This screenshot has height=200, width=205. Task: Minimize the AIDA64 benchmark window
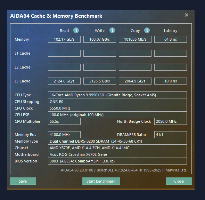tap(171, 15)
